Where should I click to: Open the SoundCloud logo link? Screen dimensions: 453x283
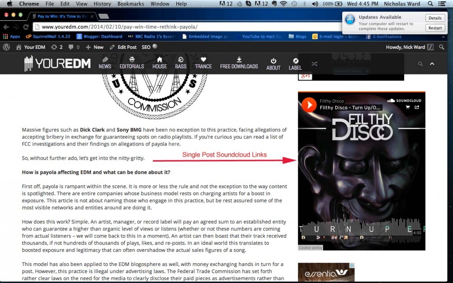[x=404, y=101]
